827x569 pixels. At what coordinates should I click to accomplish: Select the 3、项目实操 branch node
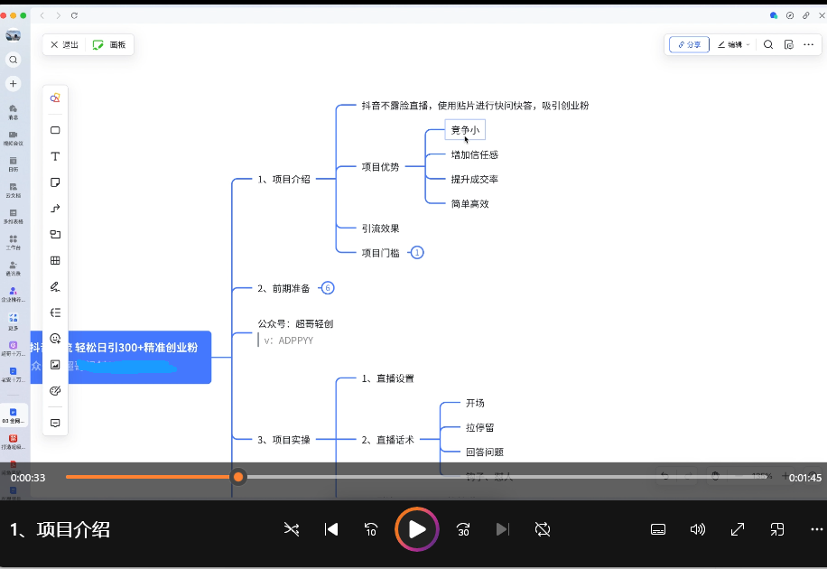(x=283, y=440)
